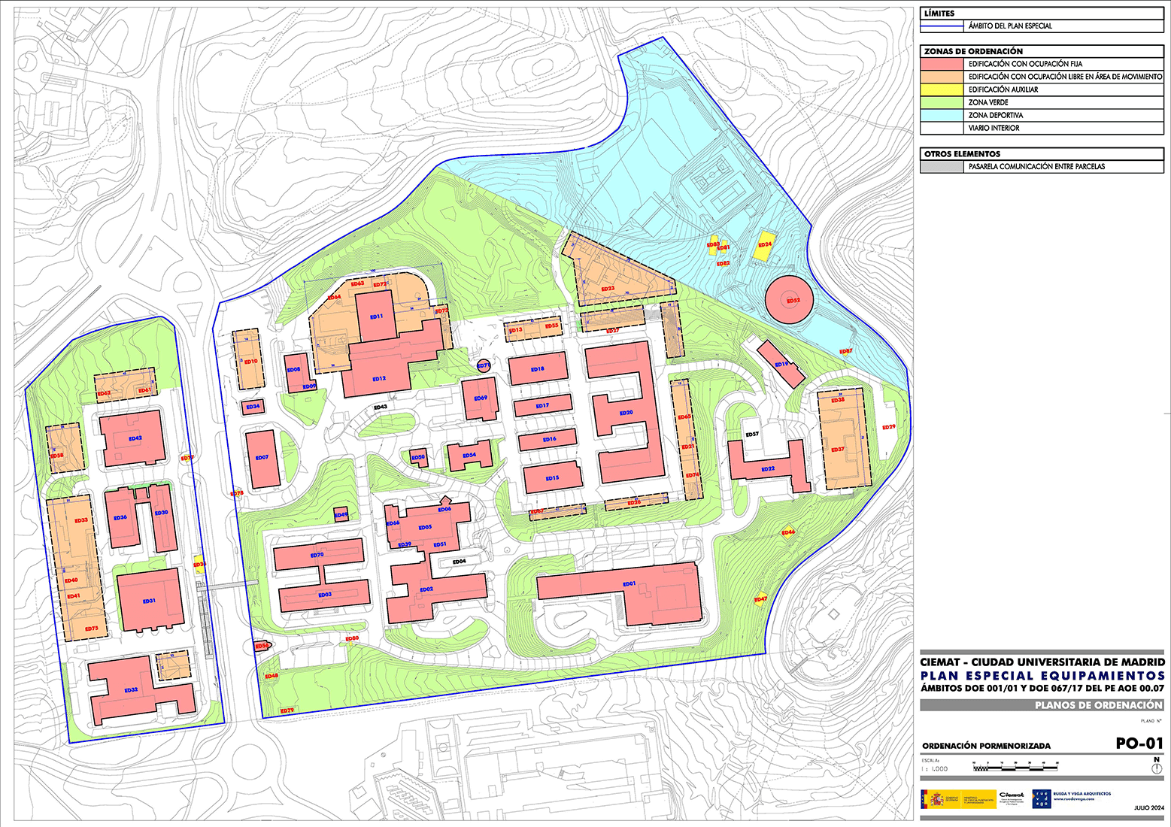This screenshot has height=827, width=1171.
Task: Click the Zonas de Ordenación legend header
Action: (x=1042, y=51)
